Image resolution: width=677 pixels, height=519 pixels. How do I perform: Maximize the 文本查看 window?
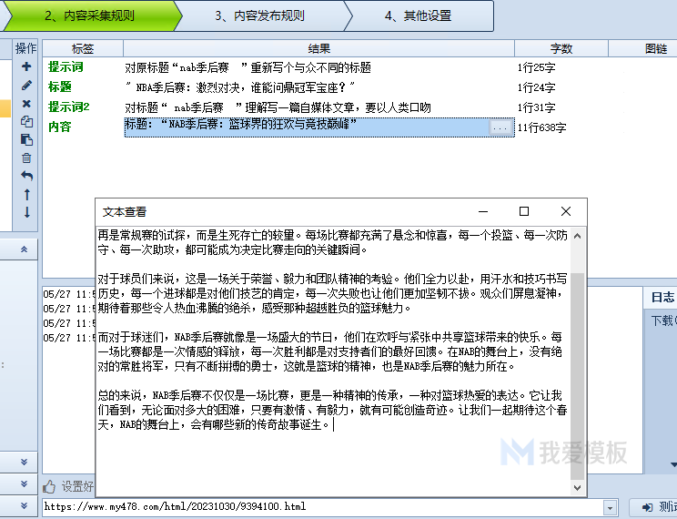pos(524,211)
